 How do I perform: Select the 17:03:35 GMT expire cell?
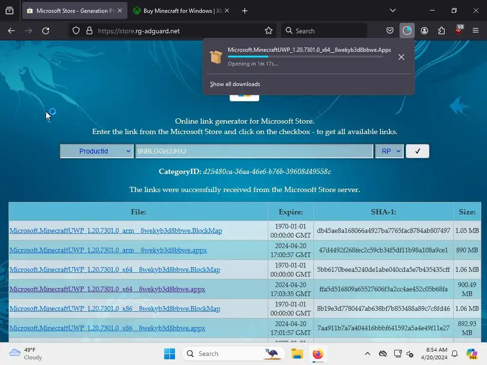(x=291, y=289)
